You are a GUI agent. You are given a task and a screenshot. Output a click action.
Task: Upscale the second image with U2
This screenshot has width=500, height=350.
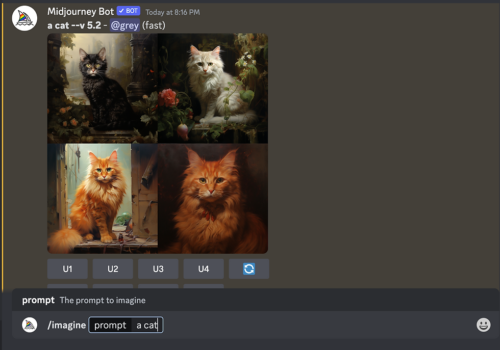coord(113,269)
